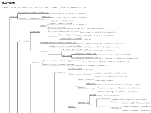Viewport: 151px width, 113px height.
Task: Click the Mollusca branch label
Action: point(44,52)
